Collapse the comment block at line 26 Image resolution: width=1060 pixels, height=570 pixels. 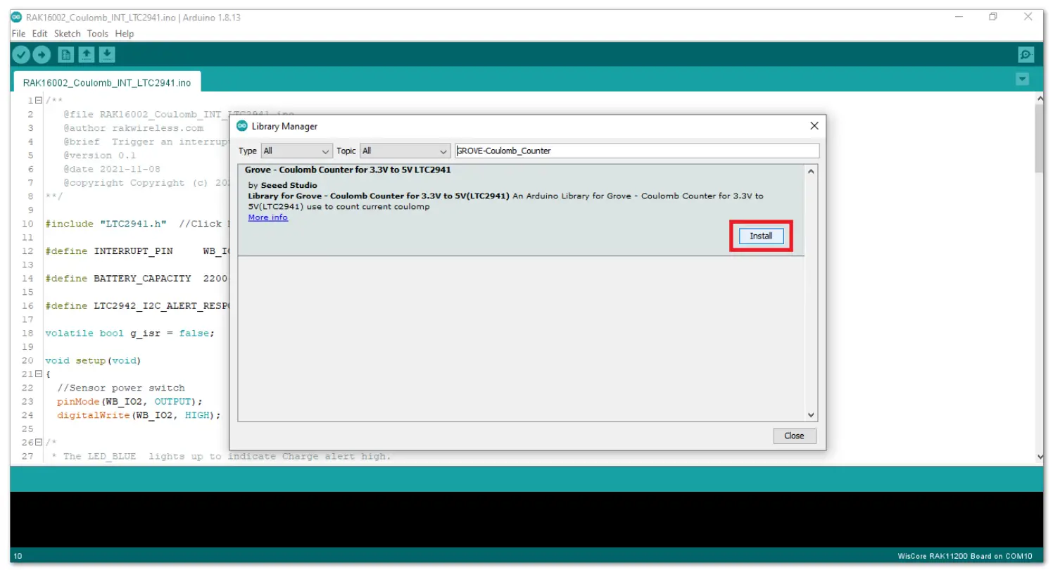[x=38, y=443]
